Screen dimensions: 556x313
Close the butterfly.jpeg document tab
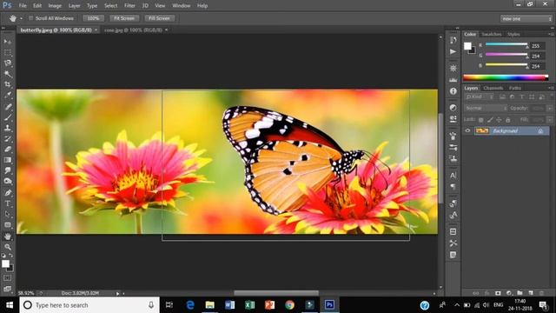coord(96,30)
